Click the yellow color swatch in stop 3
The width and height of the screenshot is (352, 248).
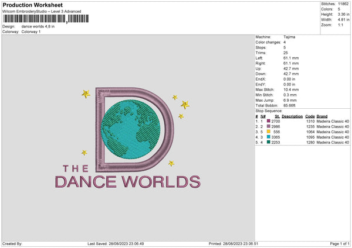tap(269, 132)
